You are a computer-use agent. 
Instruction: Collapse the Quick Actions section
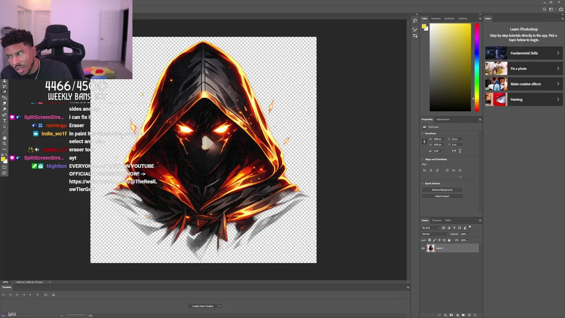tap(422, 183)
